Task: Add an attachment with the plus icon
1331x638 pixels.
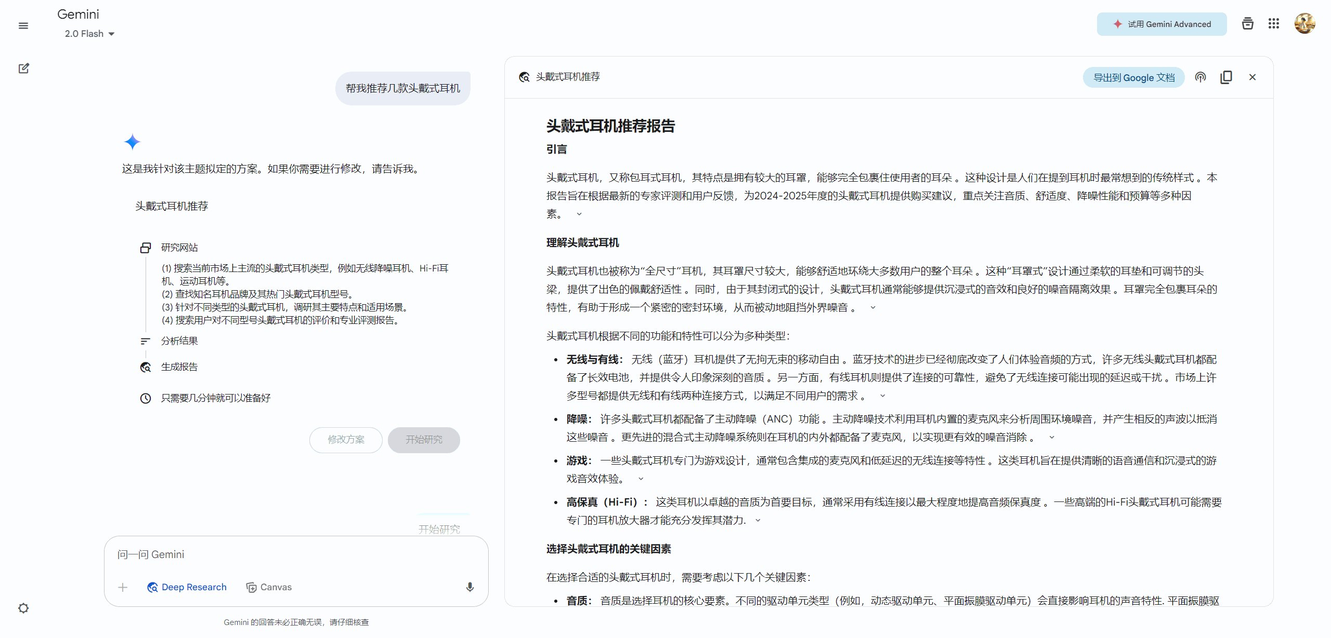Action: click(123, 587)
